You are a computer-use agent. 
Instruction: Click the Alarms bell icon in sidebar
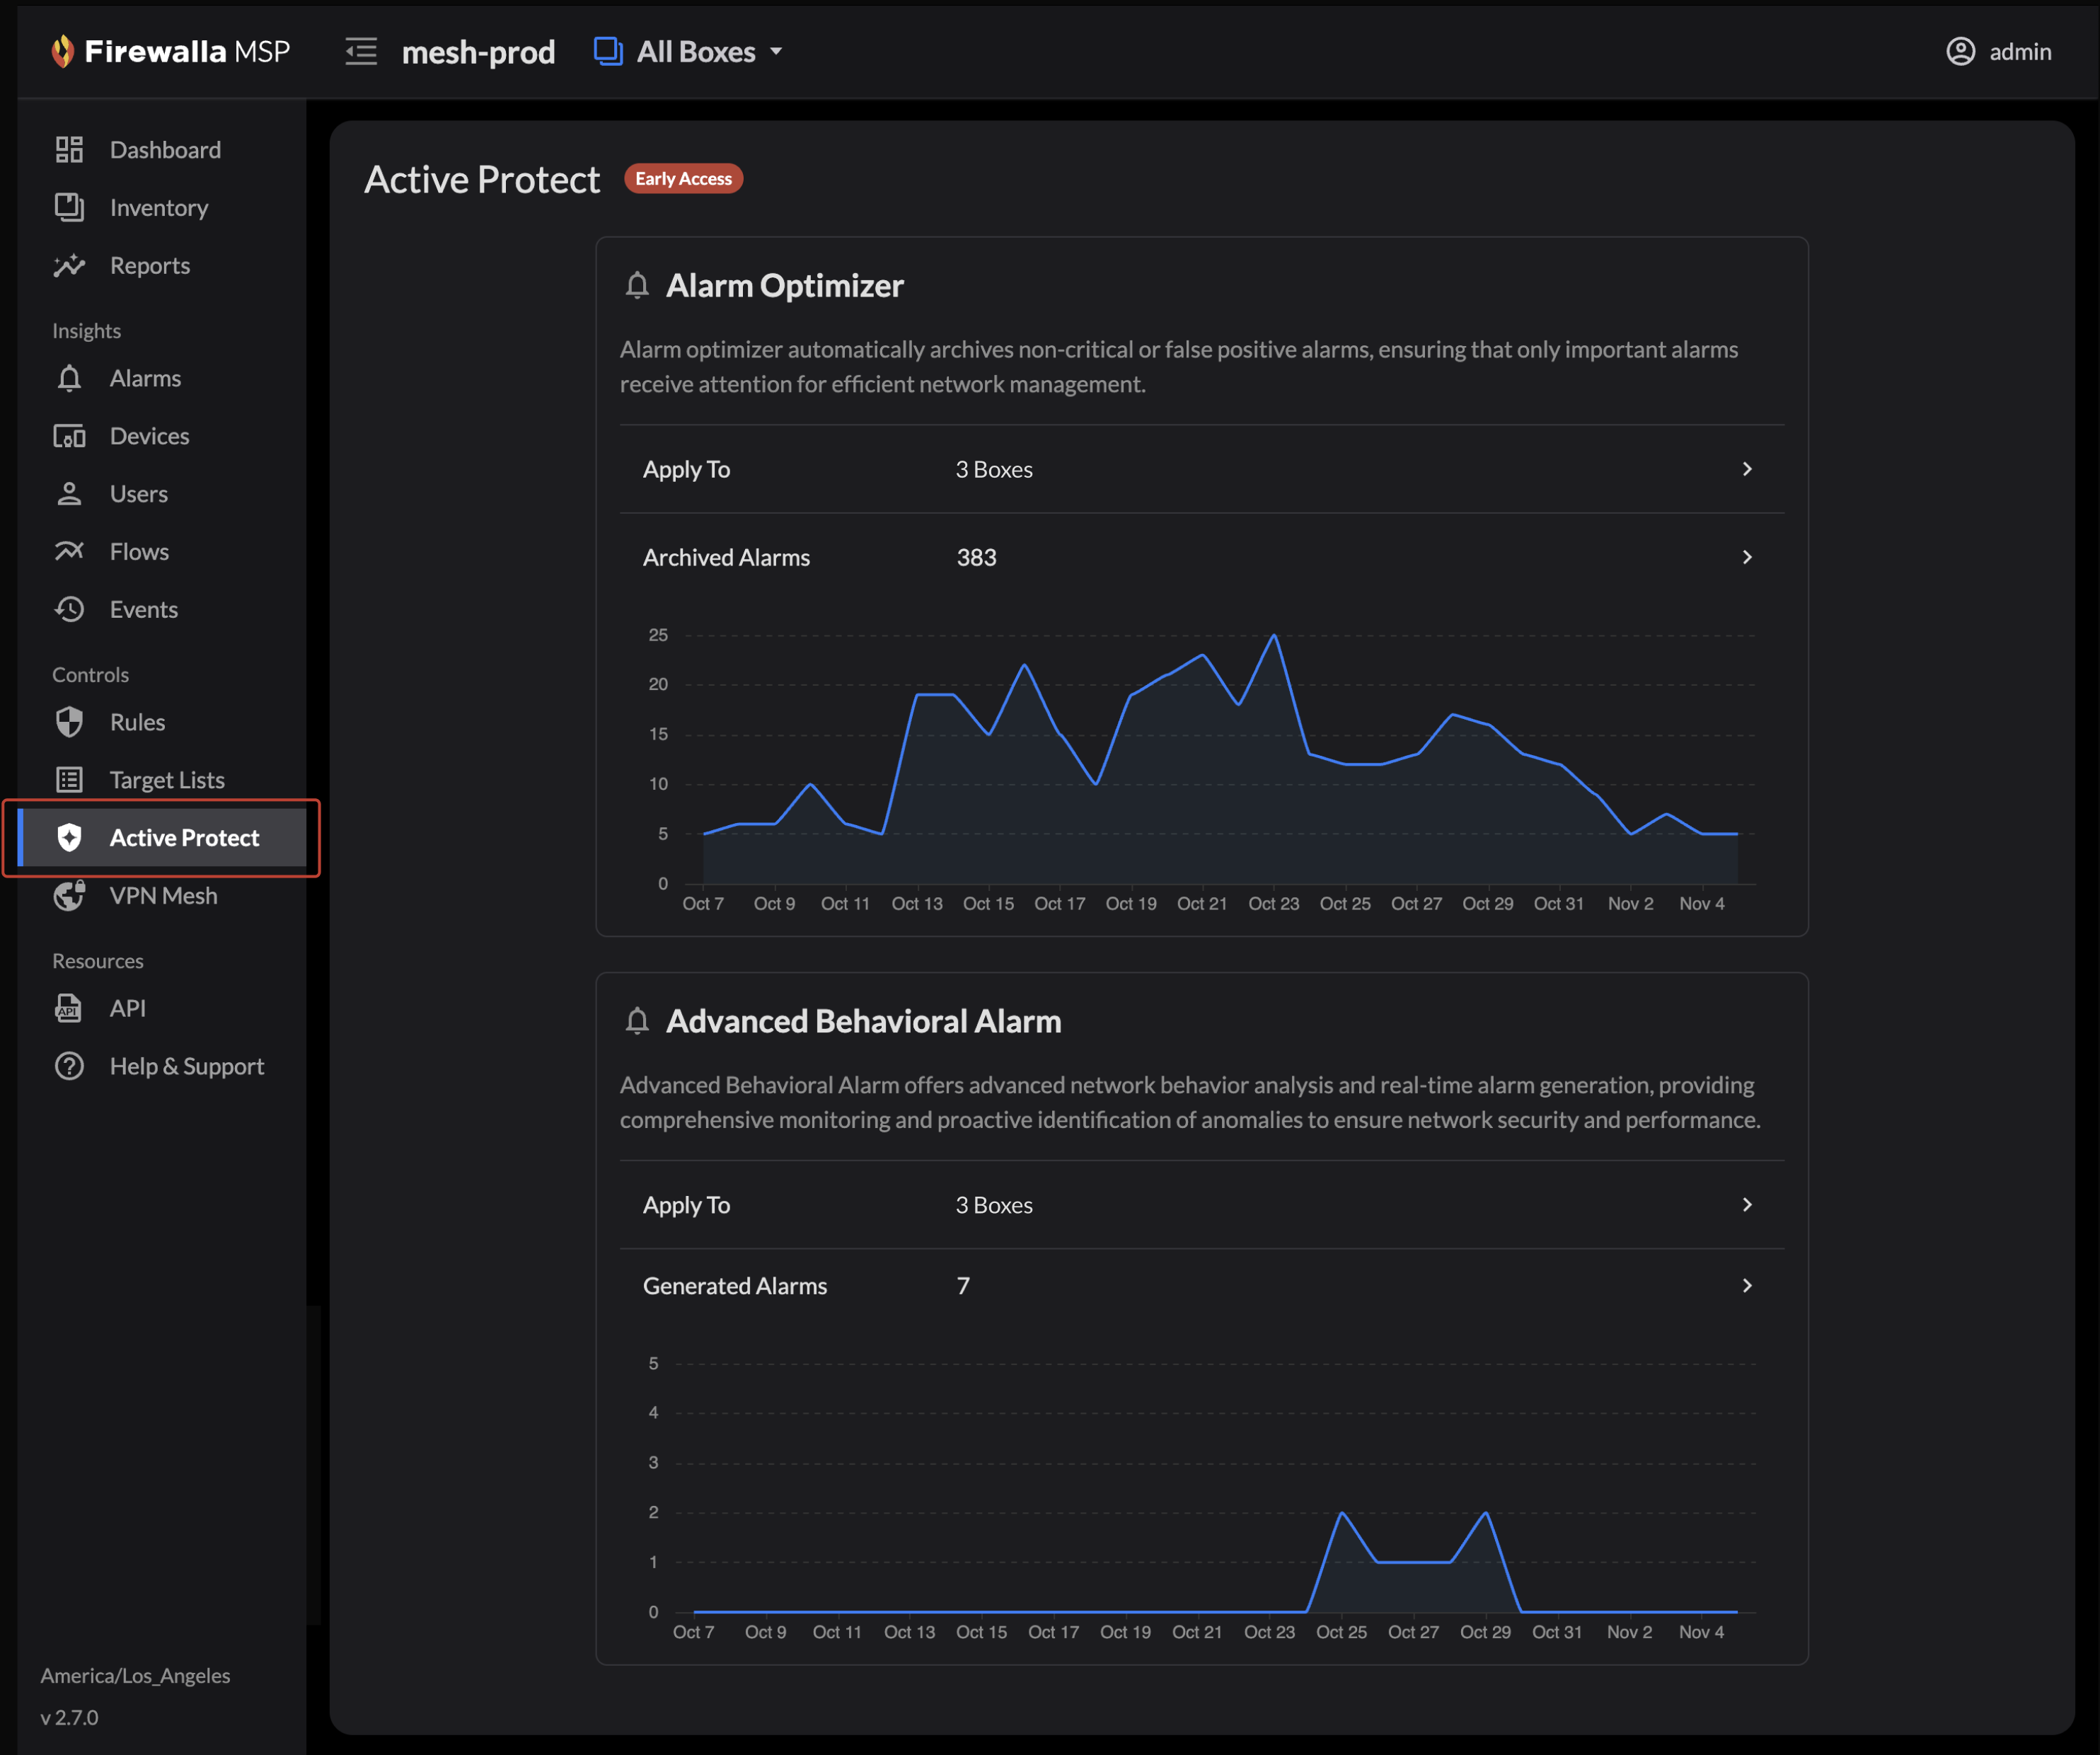coord(69,378)
